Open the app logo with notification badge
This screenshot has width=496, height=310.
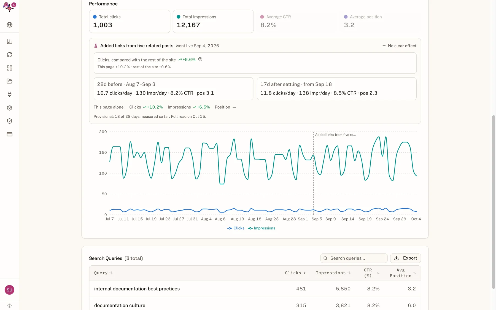click(x=9, y=7)
